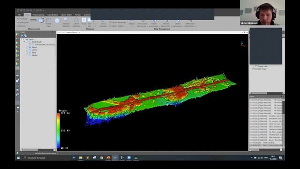Image resolution: width=300 pixels, height=169 pixels.
Task: Click the Extract tool icon
Action: (131, 23)
